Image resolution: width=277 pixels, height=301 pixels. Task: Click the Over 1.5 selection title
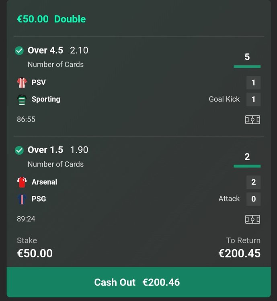(45, 150)
